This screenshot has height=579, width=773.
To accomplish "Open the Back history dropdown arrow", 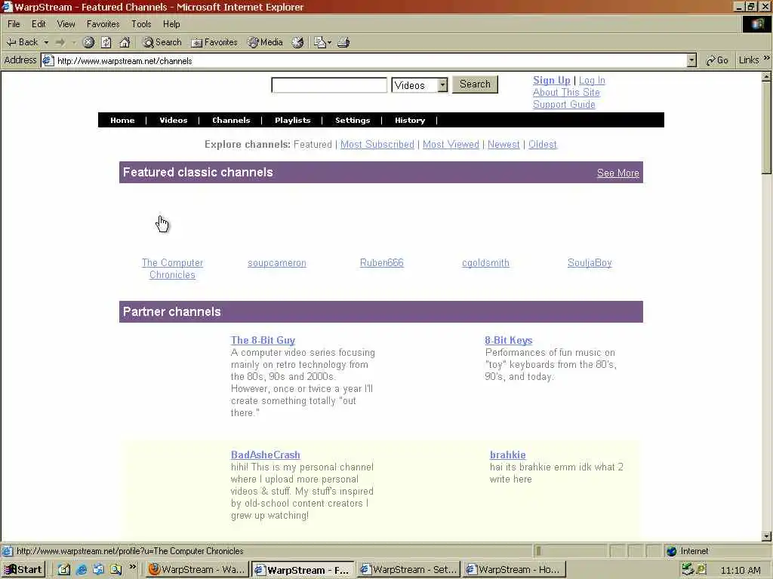I will pos(46,42).
